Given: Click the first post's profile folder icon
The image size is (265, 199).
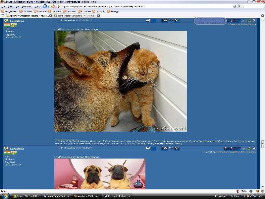Looking at the screenshot, I should point(148,21).
